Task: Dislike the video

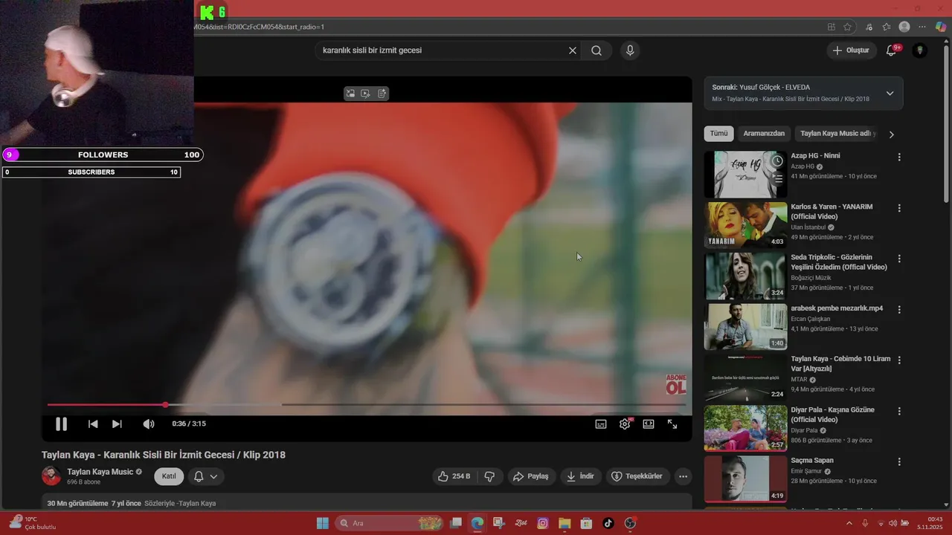Action: click(x=489, y=476)
